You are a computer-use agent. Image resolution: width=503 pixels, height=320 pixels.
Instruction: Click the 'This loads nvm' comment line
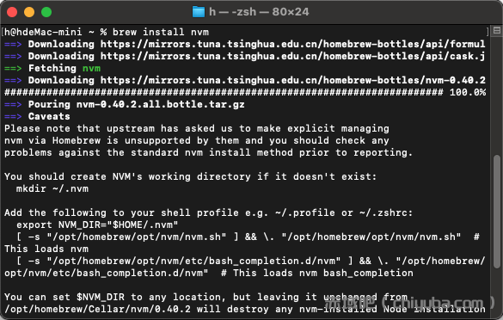coord(46,249)
